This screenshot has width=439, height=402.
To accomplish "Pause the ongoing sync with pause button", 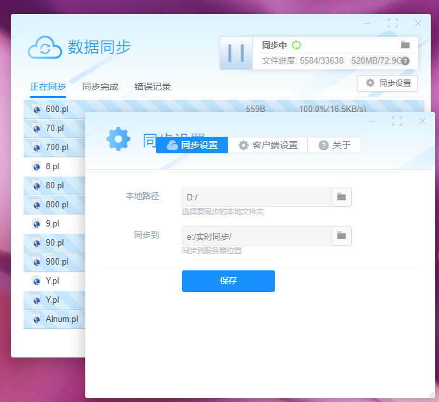I will pyautogui.click(x=236, y=53).
